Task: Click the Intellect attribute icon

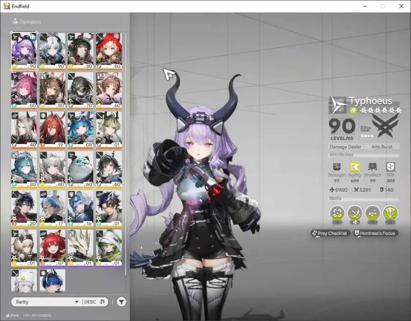Action: (372, 167)
